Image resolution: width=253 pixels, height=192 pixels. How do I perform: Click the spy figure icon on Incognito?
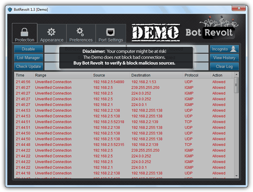(x=233, y=49)
